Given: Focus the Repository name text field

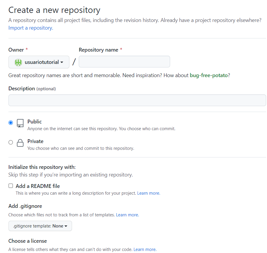Looking at the screenshot, I should [124, 62].
